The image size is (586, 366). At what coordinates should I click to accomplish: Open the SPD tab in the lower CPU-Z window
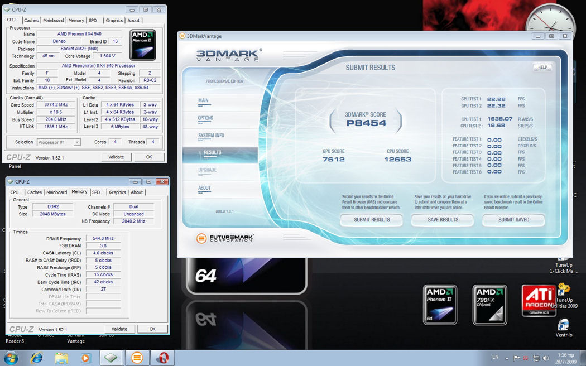tap(96, 192)
